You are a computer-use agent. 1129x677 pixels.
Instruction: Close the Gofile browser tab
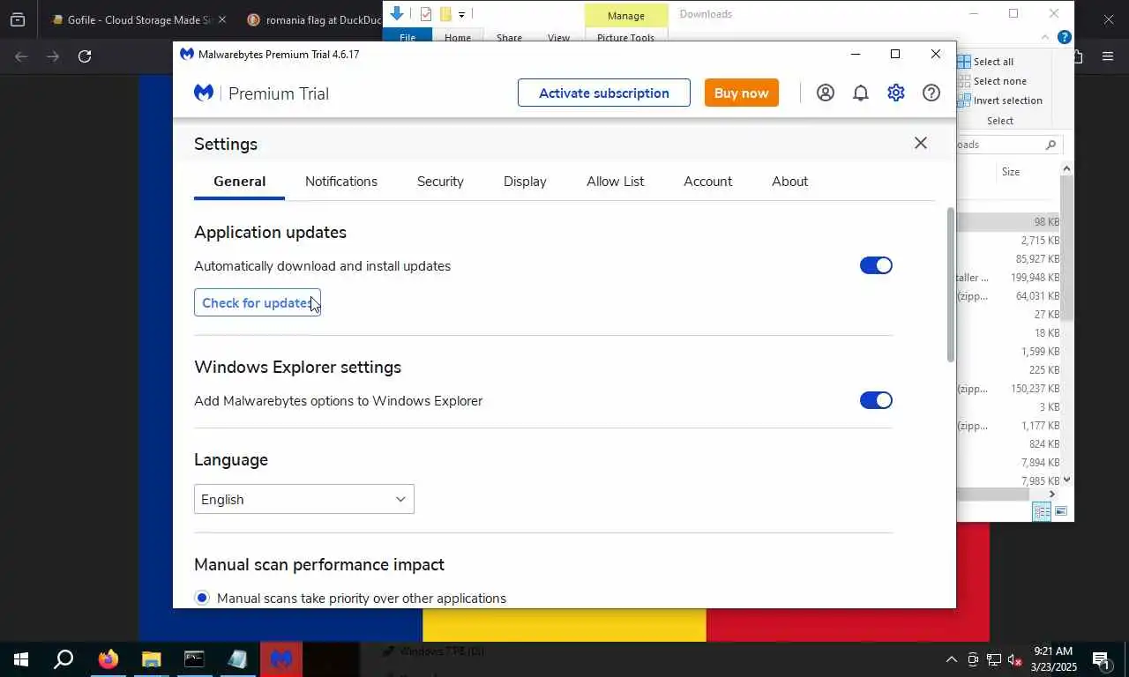pyautogui.click(x=221, y=19)
